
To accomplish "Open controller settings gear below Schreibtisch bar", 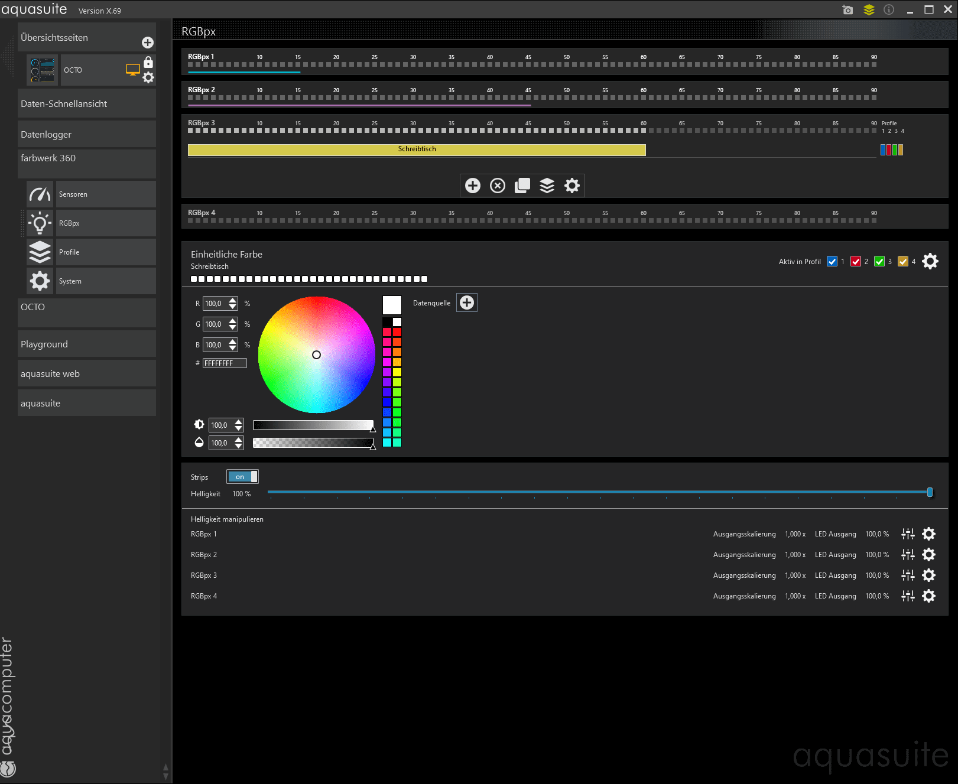I will pyautogui.click(x=572, y=186).
